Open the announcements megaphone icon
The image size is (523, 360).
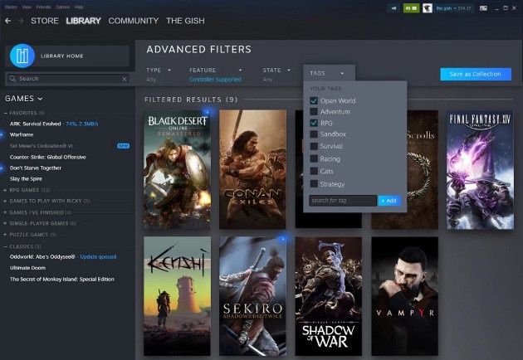click(394, 8)
